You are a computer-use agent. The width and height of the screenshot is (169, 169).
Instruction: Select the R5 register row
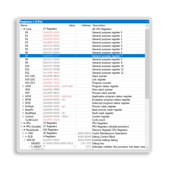pyautogui.click(x=82, y=49)
